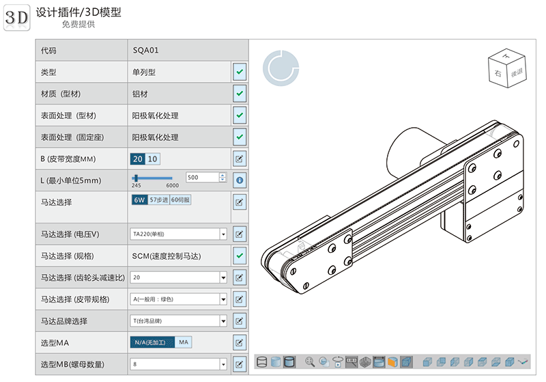Screen dimensions: 546x382
Task: Click the rotate view icon in viewer toolbar
Action: 336,361
